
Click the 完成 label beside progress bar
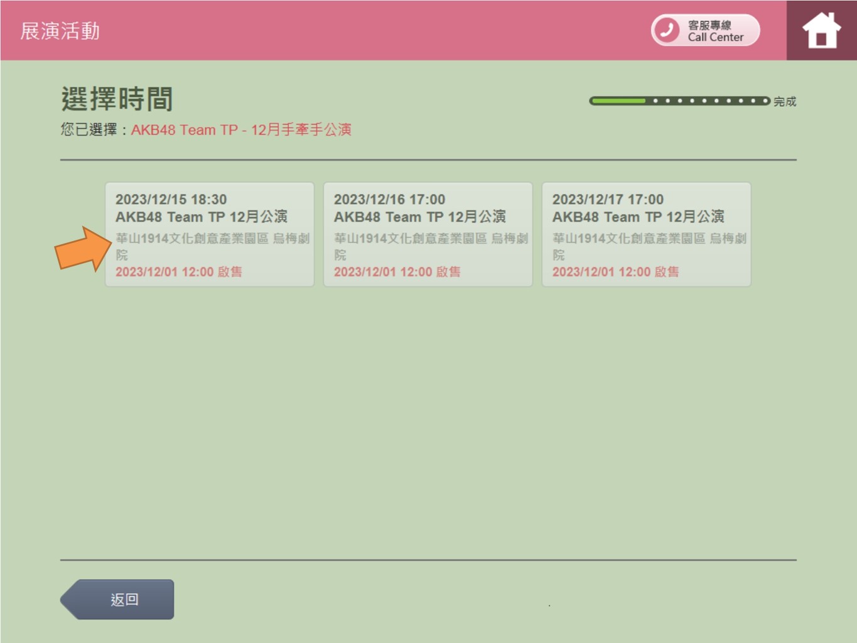[x=785, y=102]
